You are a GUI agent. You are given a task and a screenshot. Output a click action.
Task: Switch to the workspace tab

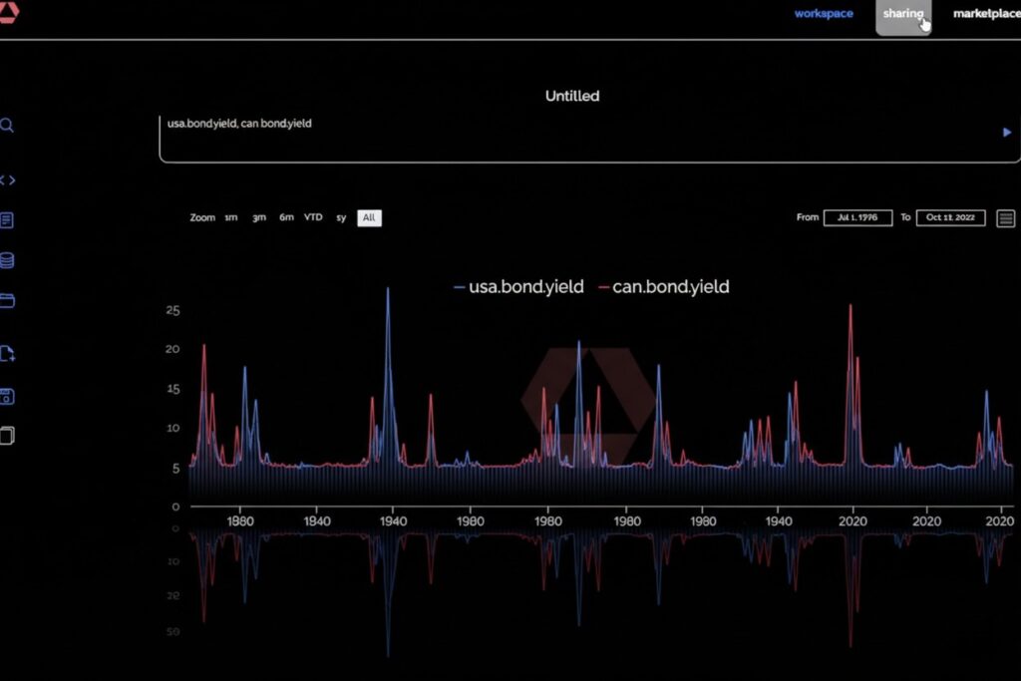824,14
